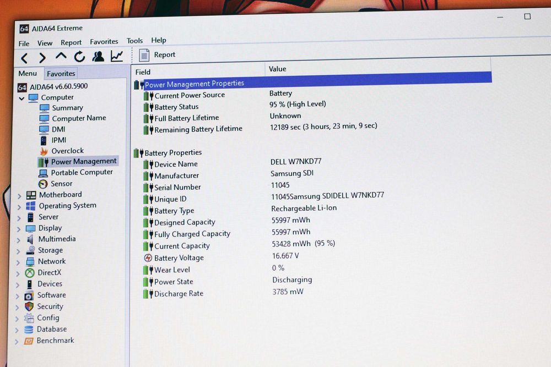The width and height of the screenshot is (551, 367).
Task: Open the Computer Name page
Action: (73, 118)
